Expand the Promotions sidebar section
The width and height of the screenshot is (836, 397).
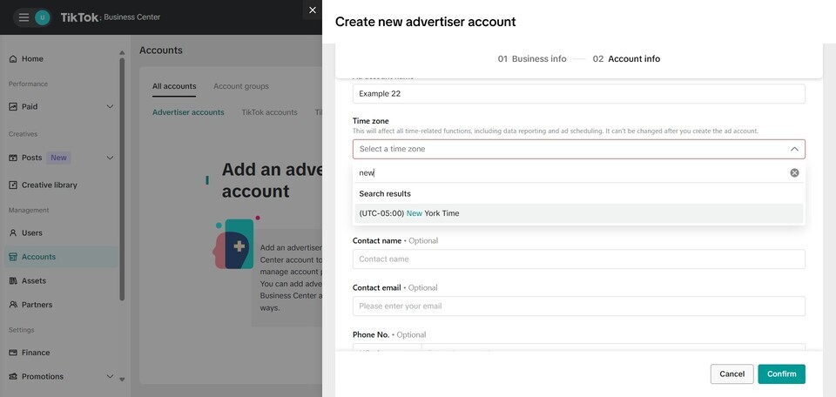pyautogui.click(x=110, y=377)
